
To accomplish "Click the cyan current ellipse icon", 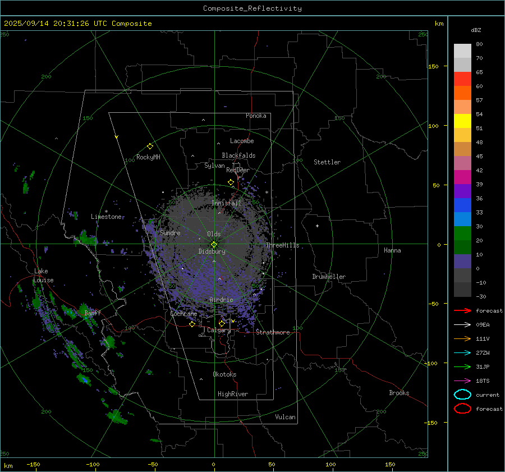I will tap(462, 395).
